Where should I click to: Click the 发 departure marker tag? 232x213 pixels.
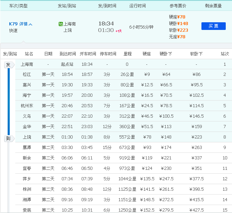pos(9,65)
